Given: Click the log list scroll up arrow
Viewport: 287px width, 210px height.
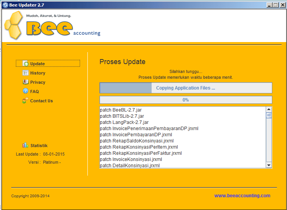Looking at the screenshot, I should pos(269,109).
